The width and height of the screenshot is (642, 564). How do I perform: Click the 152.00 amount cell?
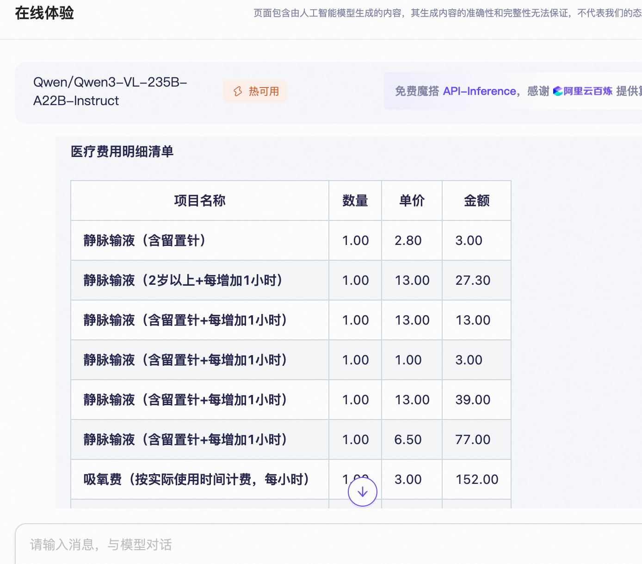click(477, 479)
